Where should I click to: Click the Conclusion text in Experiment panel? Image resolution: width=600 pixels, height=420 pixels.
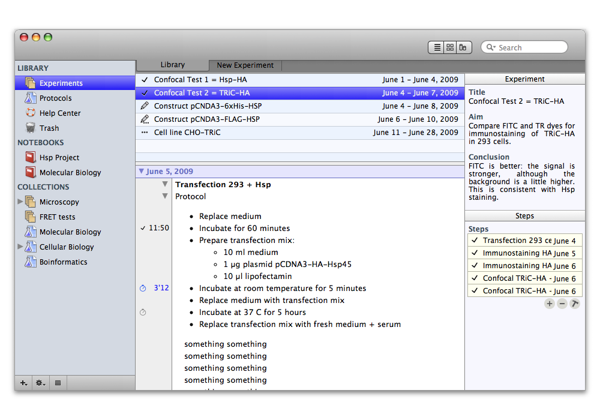(x=521, y=182)
